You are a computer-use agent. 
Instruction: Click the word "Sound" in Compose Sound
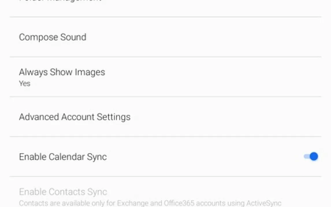[73, 37]
